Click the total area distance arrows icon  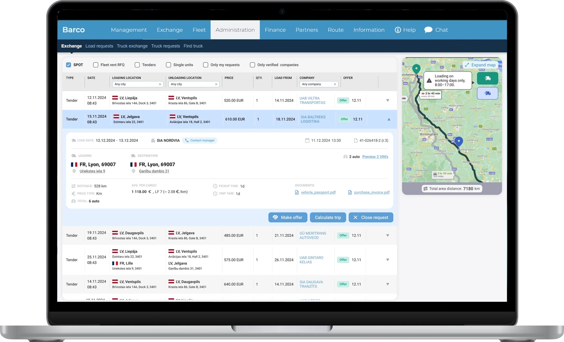click(425, 189)
